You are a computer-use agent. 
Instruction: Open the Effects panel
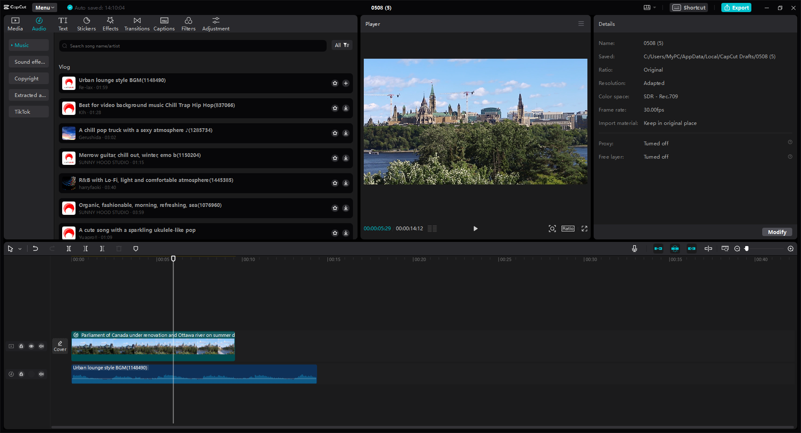pyautogui.click(x=110, y=23)
